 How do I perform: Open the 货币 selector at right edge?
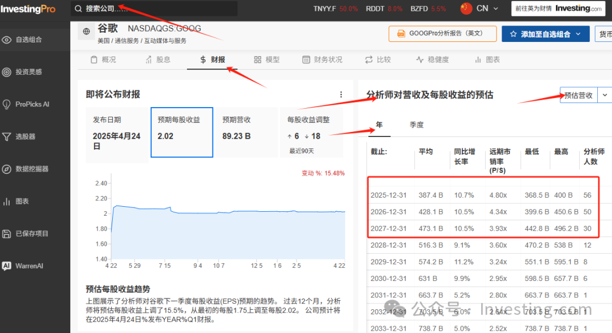tap(603, 34)
